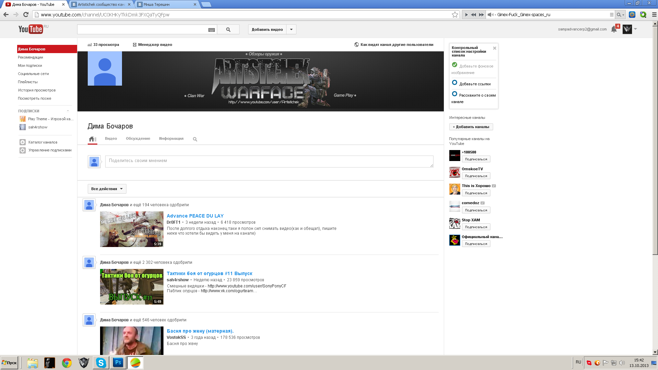The height and width of the screenshot is (370, 658).
Task: Click the +100500 channel avatar
Action: pos(455,156)
